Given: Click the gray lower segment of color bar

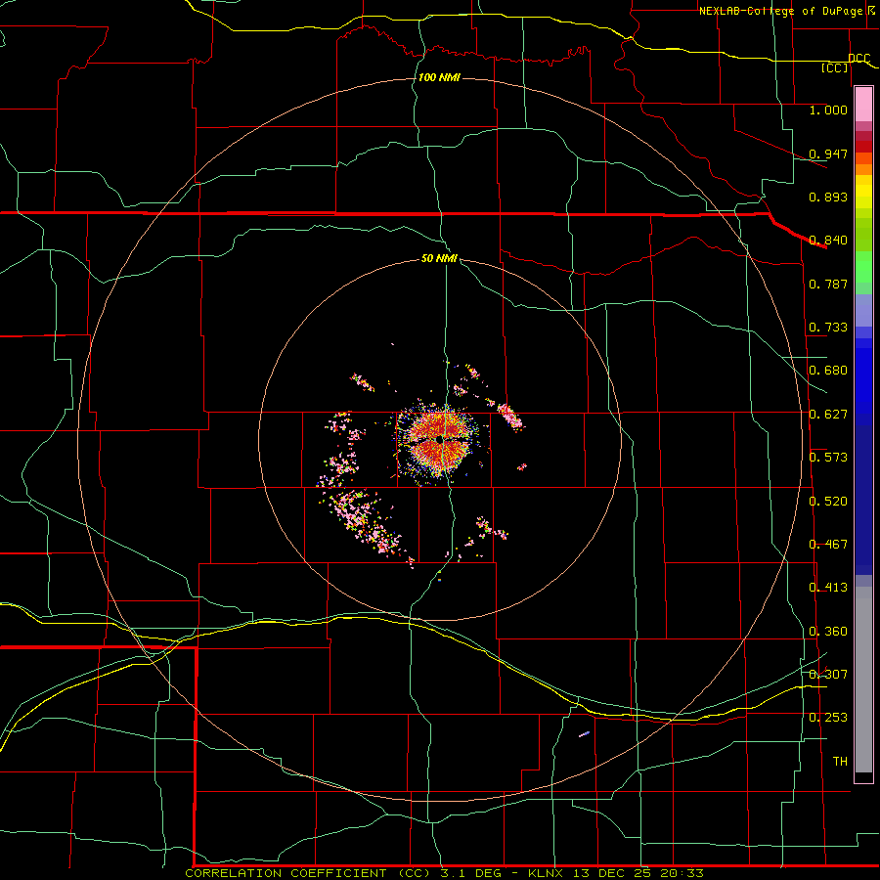Looking at the screenshot, I should [863, 680].
